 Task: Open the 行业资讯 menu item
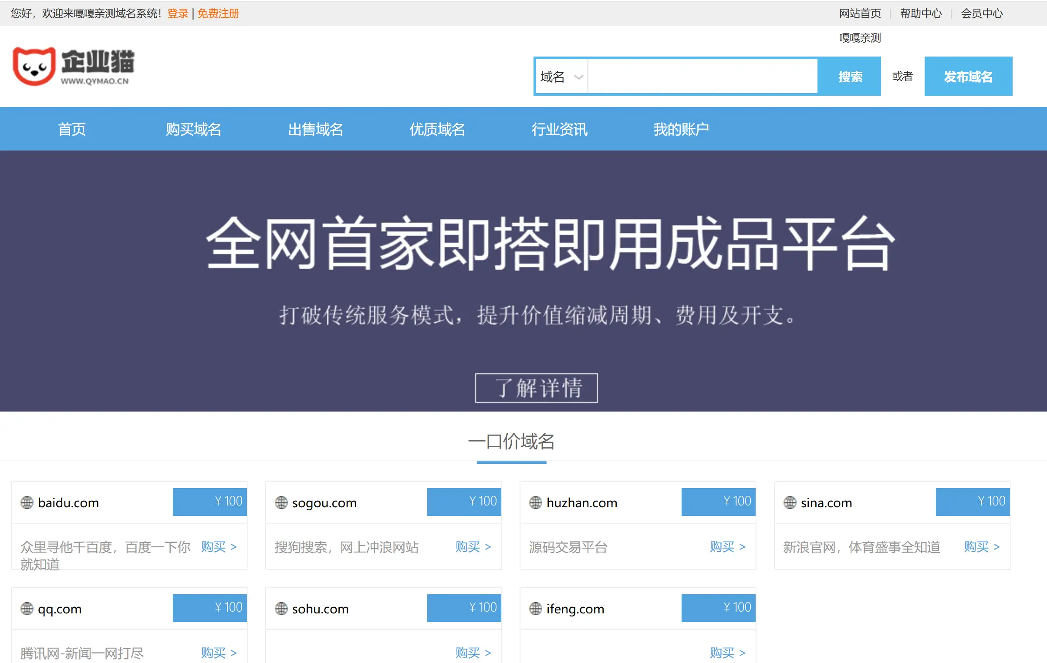[560, 129]
